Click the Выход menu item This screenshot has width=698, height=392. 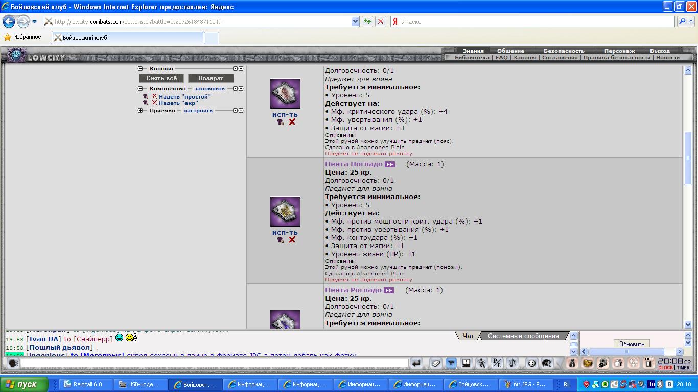660,51
